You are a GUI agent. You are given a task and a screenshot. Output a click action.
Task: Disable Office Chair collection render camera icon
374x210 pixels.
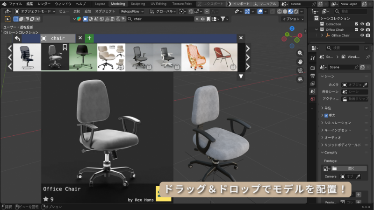368,30
